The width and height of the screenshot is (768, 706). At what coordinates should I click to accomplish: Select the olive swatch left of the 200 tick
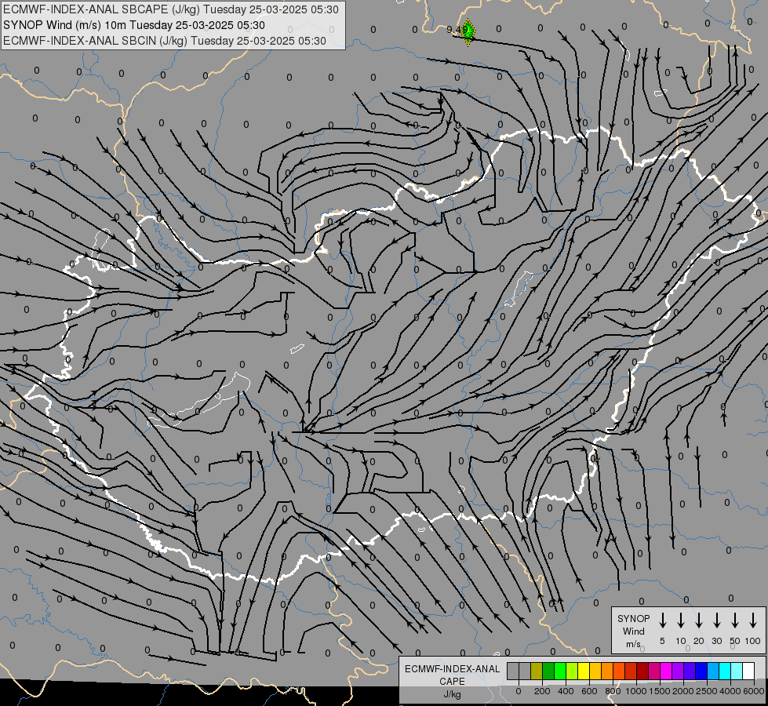pyautogui.click(x=537, y=671)
